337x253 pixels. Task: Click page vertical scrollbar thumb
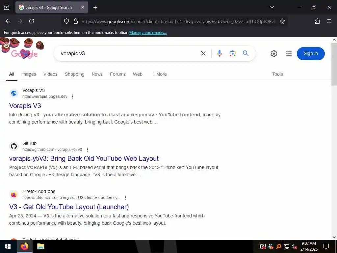coord(334,65)
